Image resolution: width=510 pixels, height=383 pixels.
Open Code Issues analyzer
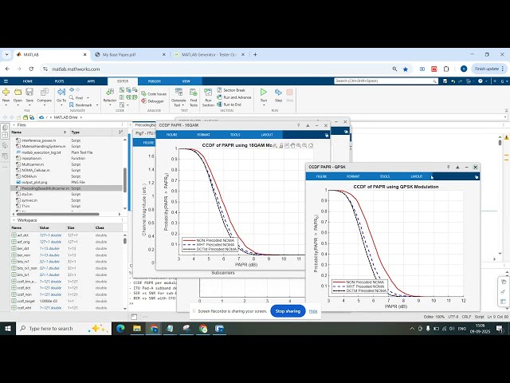154,94
